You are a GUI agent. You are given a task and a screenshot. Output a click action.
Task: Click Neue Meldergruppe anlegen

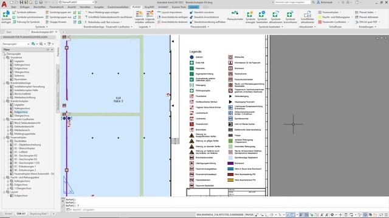pyautogui.click(x=102, y=12)
